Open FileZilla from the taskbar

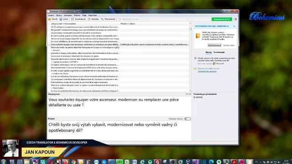coord(157,162)
